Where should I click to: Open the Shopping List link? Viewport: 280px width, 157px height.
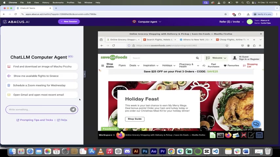click(250, 65)
